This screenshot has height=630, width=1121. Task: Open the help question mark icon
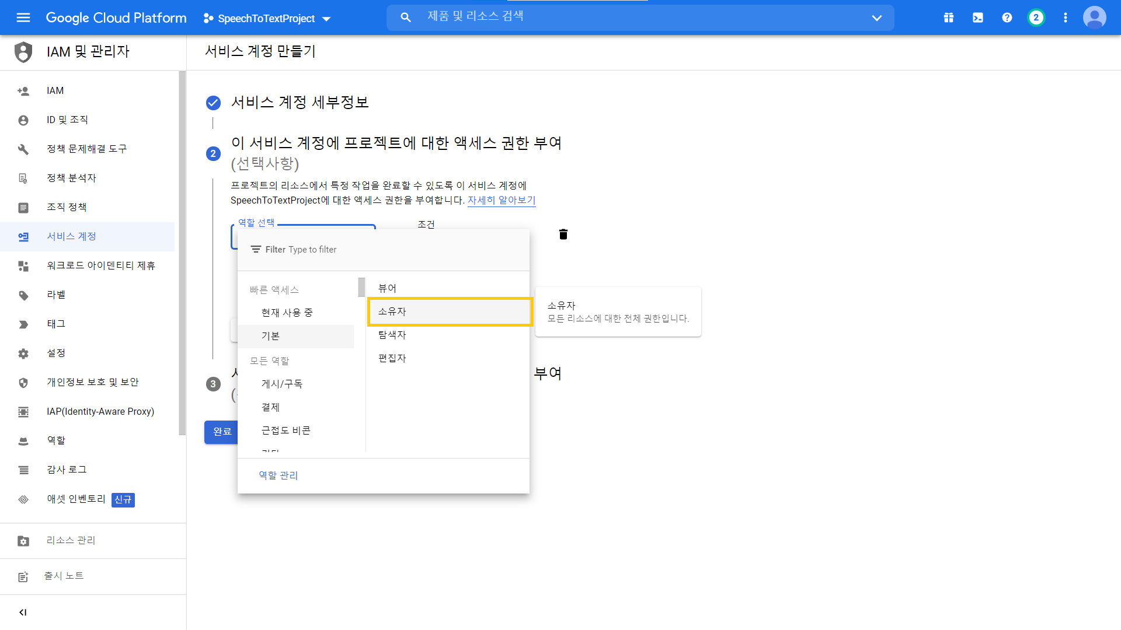pyautogui.click(x=1007, y=17)
